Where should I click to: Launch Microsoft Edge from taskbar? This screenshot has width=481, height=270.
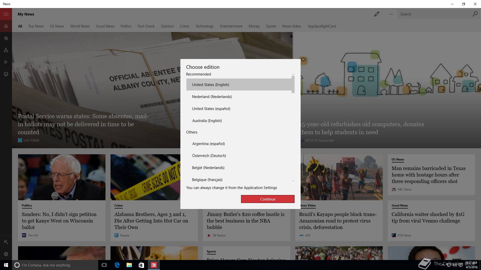pyautogui.click(x=117, y=265)
